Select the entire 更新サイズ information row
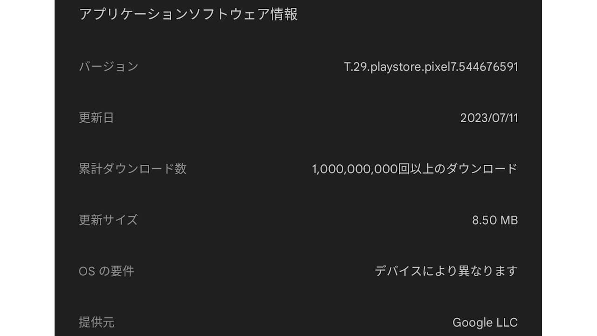Viewport: 597px width, 336px height. pyautogui.click(x=298, y=220)
